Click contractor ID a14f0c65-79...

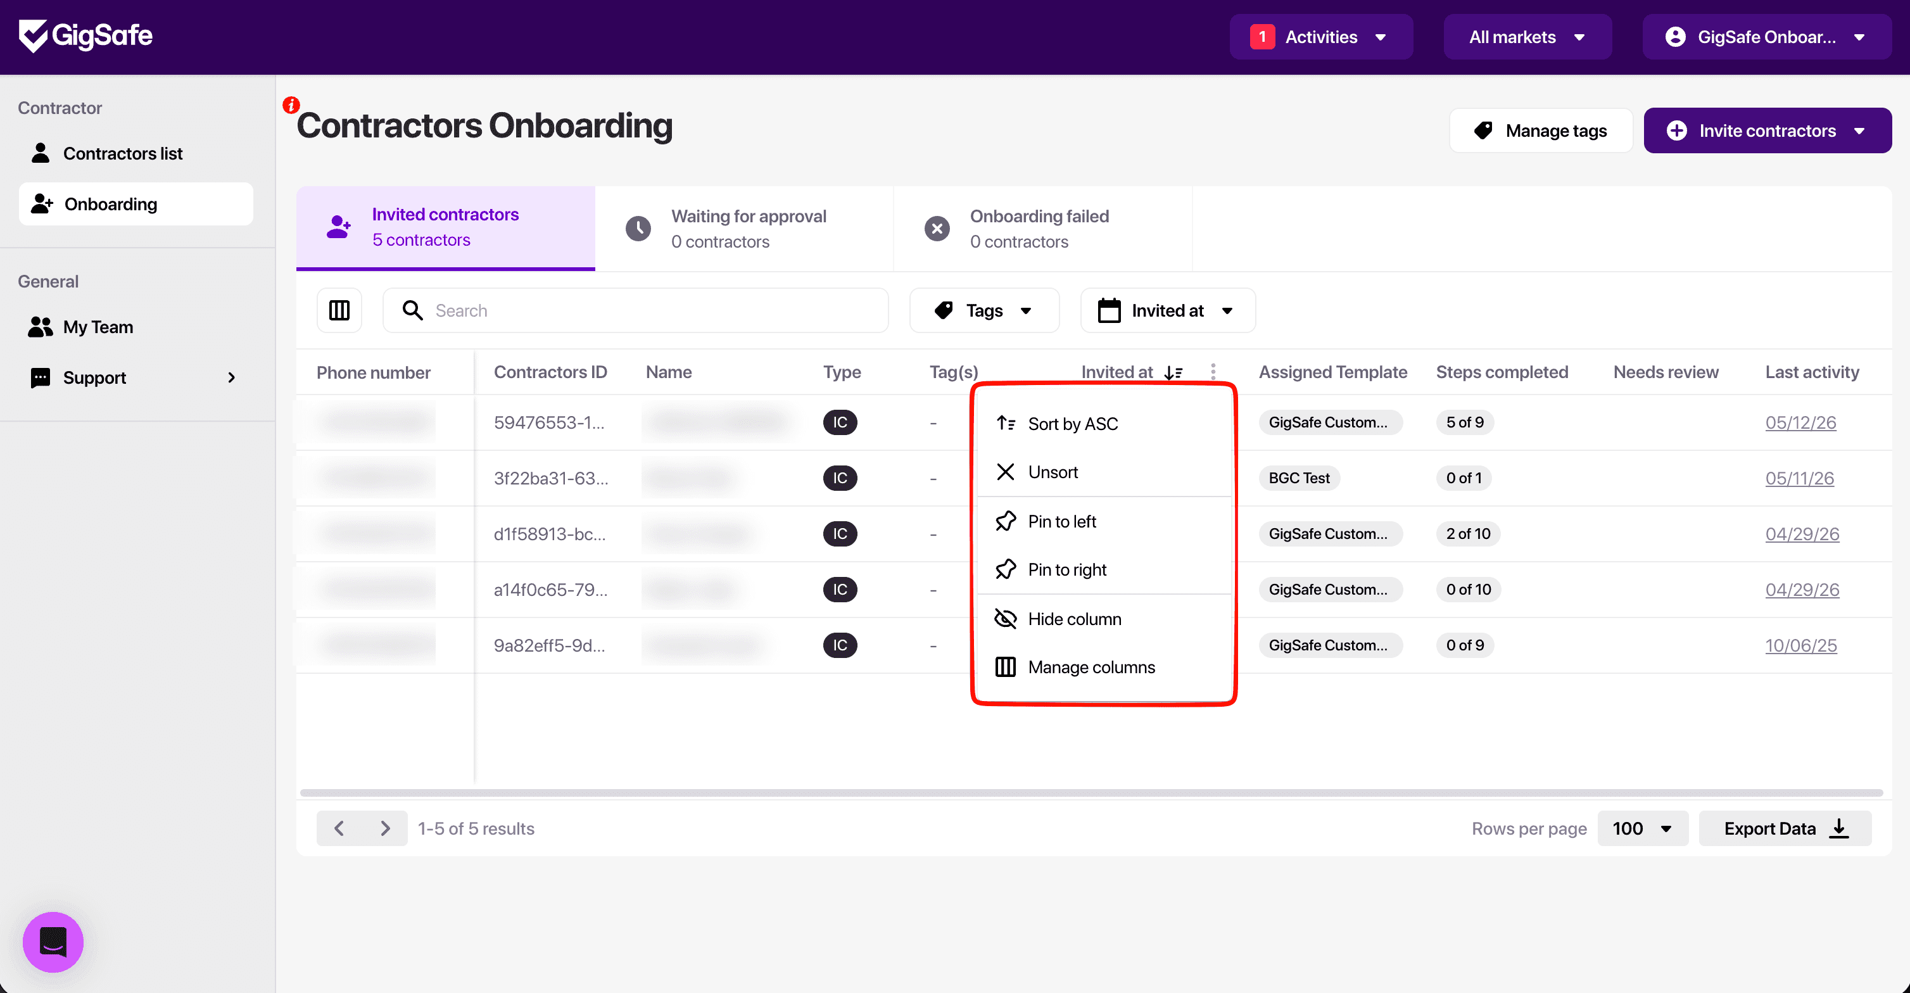tap(551, 590)
